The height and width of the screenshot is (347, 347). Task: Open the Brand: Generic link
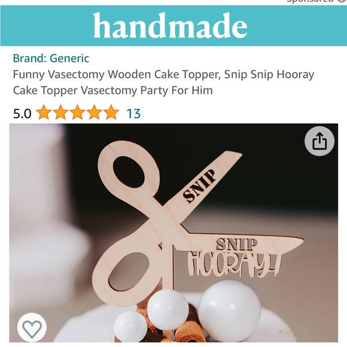coord(51,59)
